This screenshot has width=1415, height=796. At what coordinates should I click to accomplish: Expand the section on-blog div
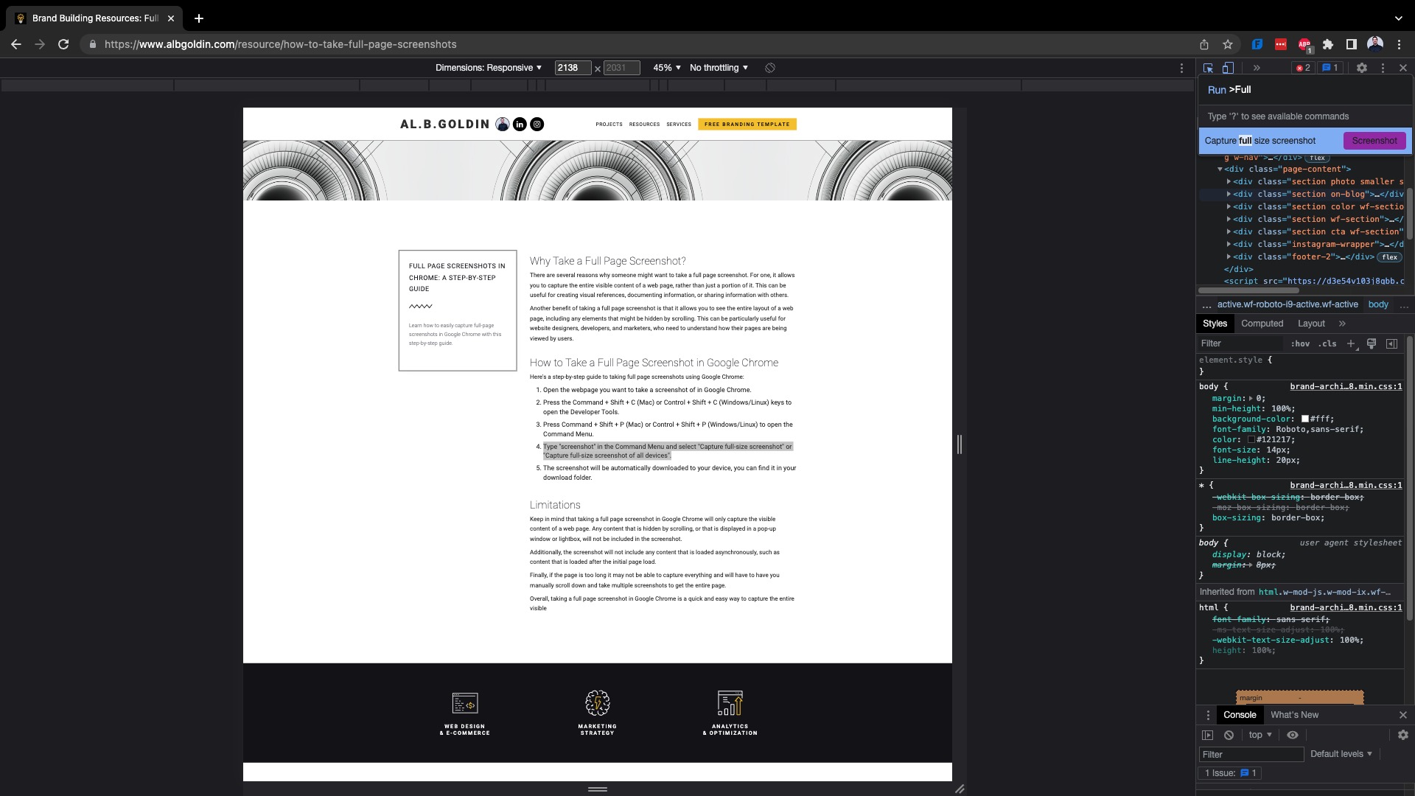(x=1229, y=195)
